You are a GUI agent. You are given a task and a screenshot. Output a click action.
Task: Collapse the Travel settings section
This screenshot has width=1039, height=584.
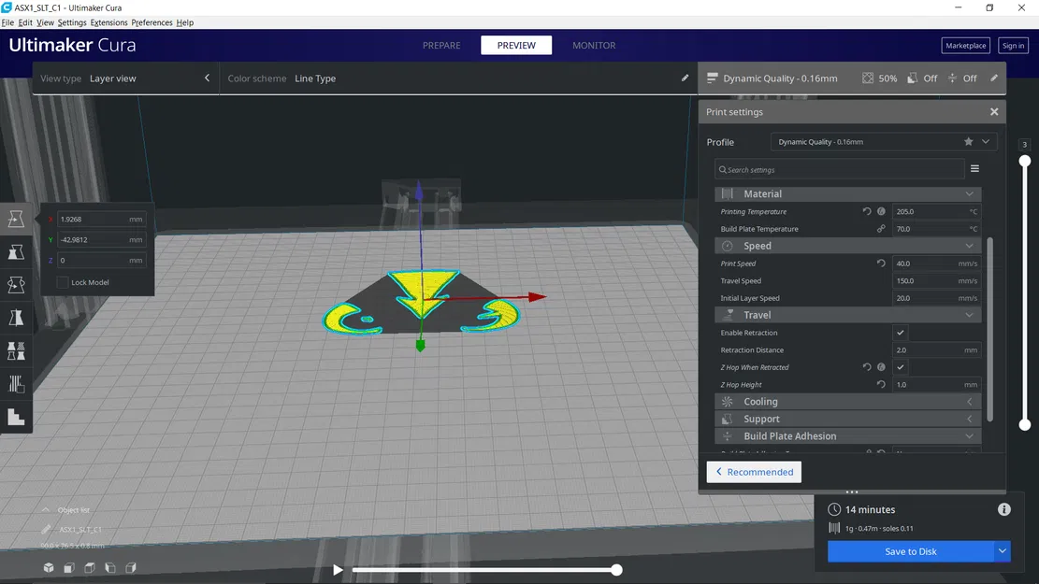point(847,315)
